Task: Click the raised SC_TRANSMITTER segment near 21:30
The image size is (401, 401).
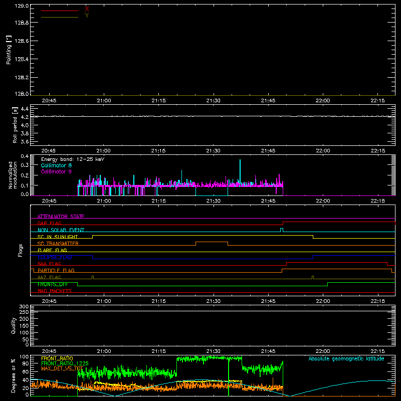Action: (212, 242)
